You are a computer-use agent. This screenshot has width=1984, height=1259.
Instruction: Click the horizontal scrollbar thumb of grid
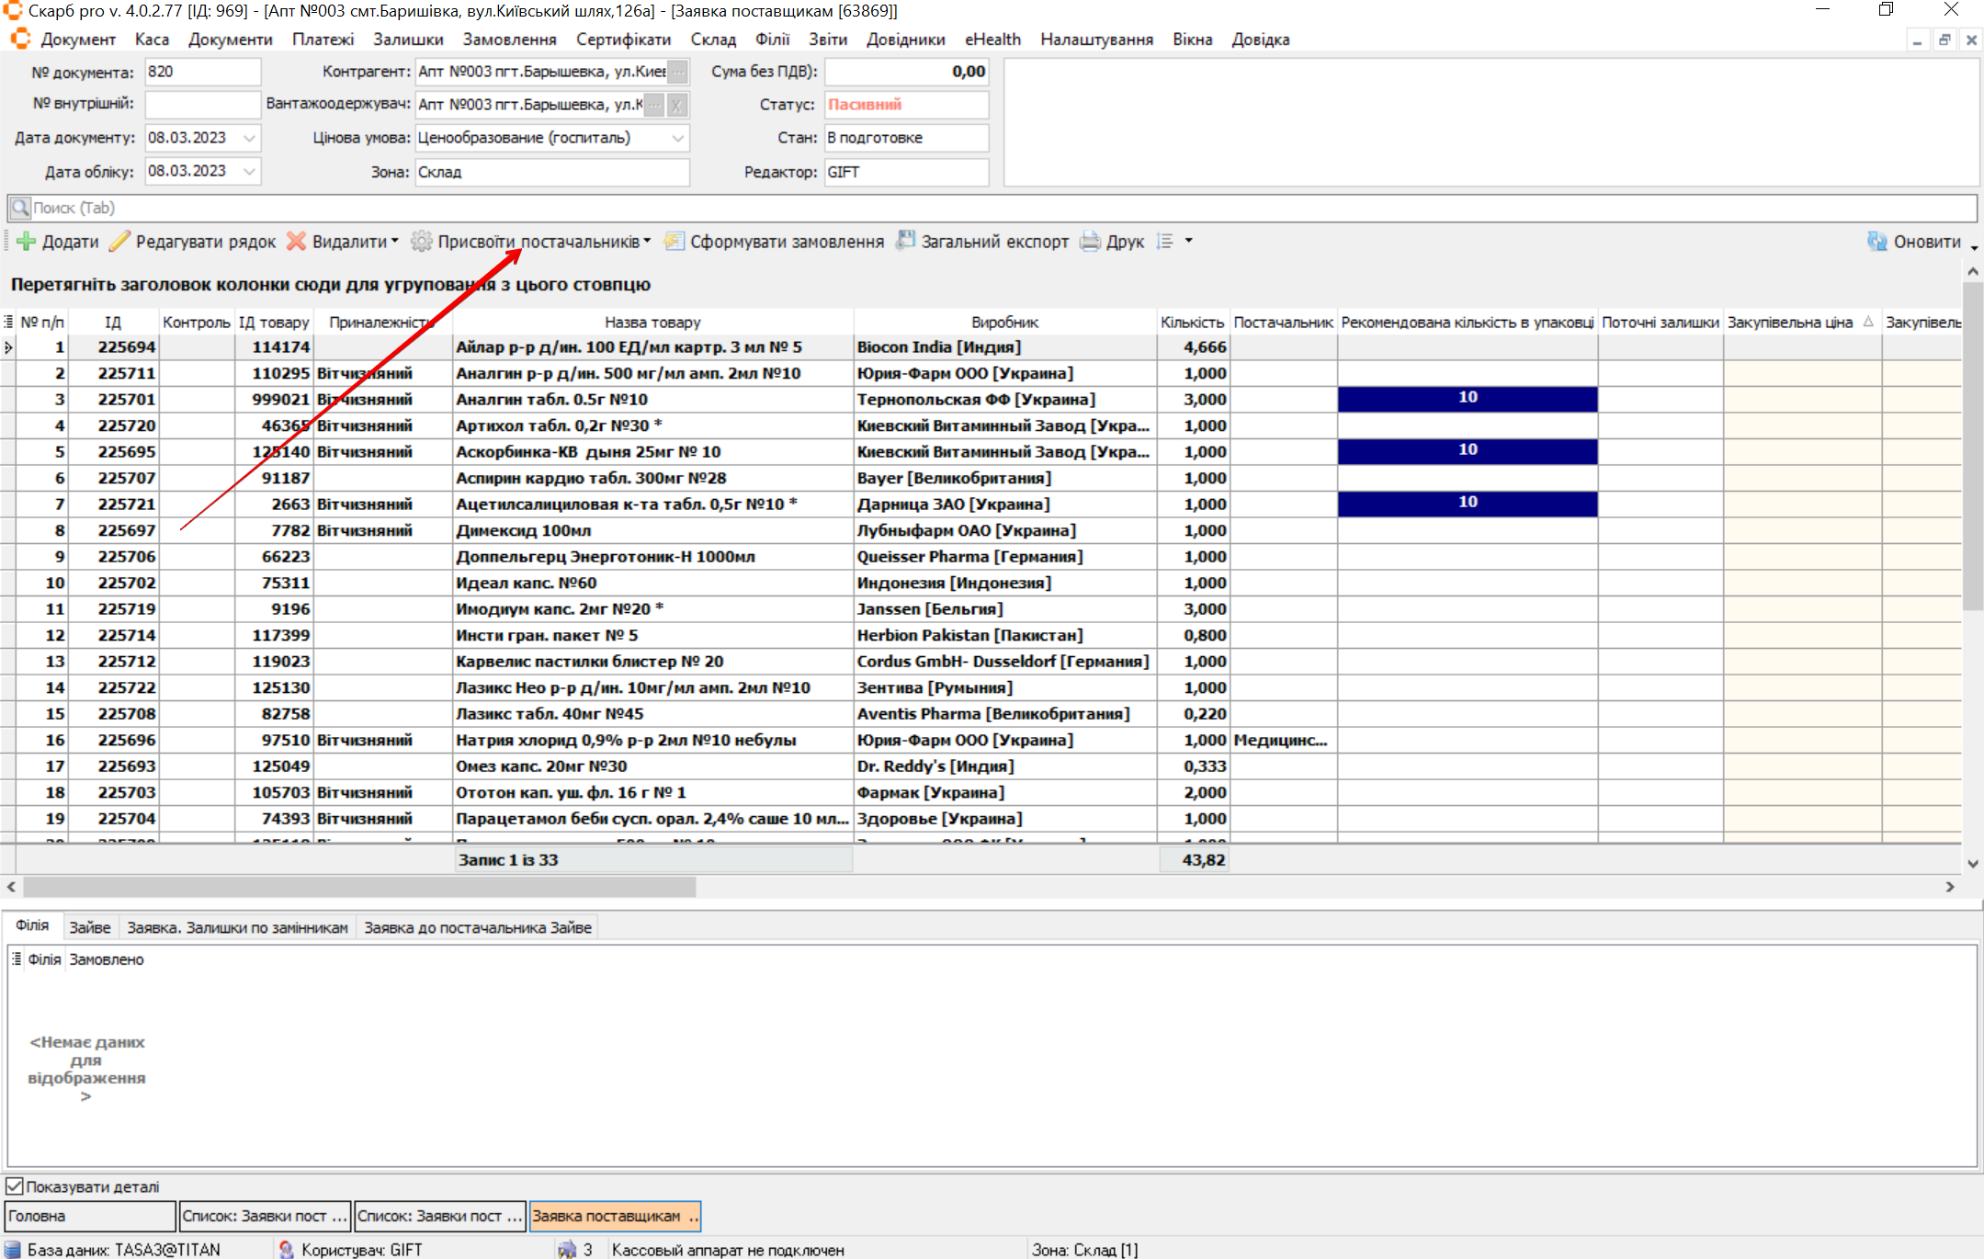pos(358,887)
